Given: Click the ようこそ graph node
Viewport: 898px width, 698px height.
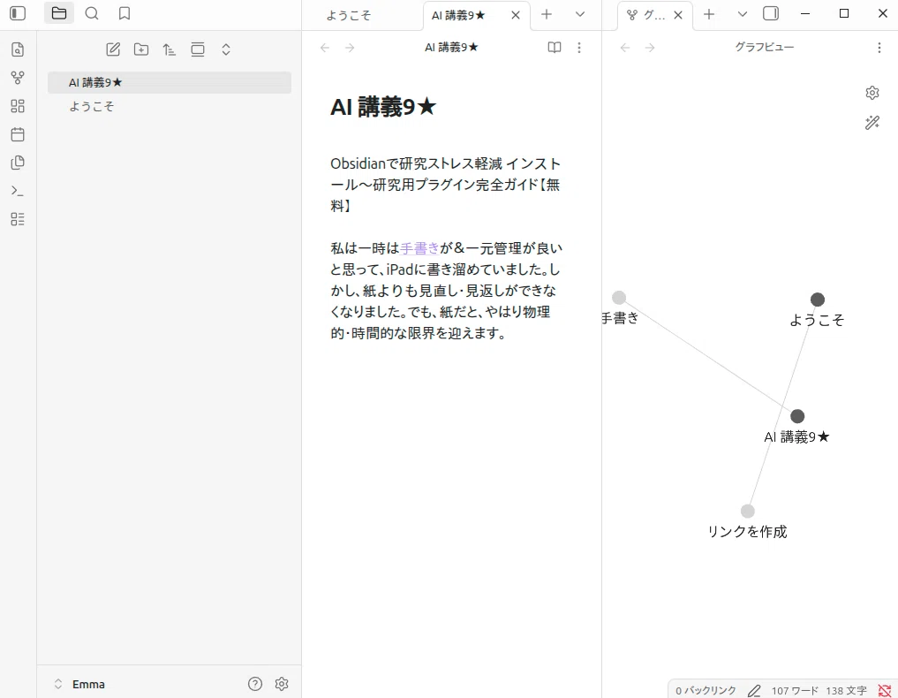Looking at the screenshot, I should click(818, 300).
